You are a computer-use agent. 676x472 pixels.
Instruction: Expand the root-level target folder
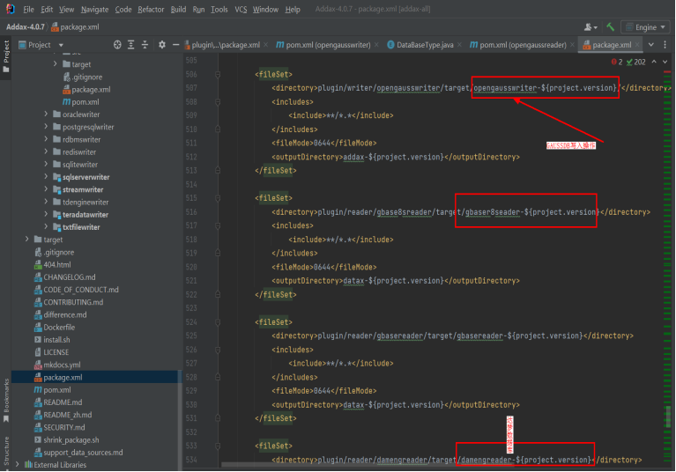(26, 239)
